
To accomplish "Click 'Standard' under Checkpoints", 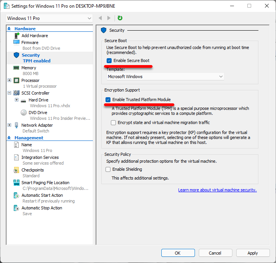I will click(x=31, y=176).
